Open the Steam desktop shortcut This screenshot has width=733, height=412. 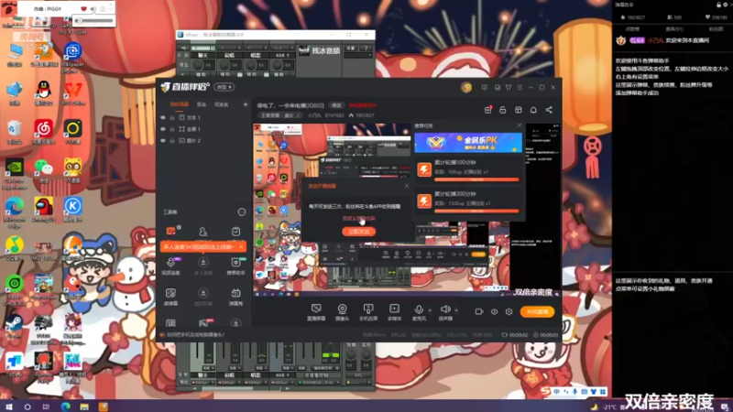pos(15,326)
